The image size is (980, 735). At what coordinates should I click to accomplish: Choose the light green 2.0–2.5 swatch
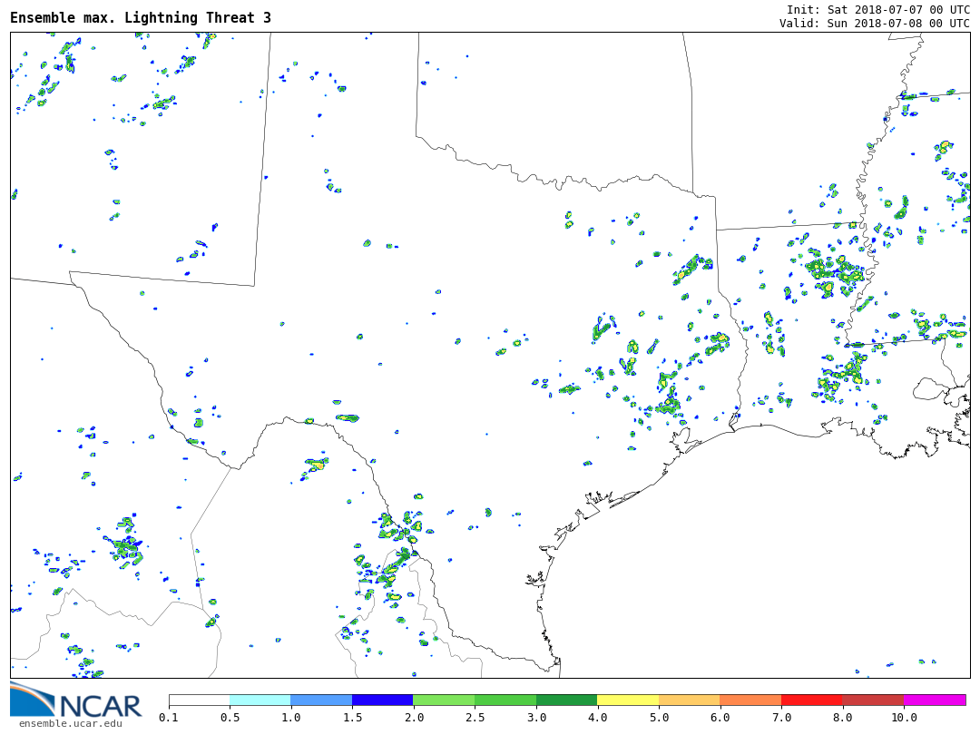click(445, 700)
